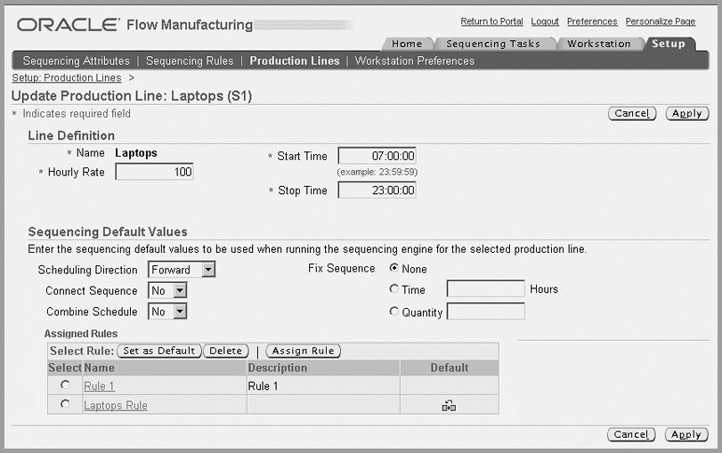This screenshot has height=453, width=722.
Task: Click the Stop Time input field
Action: 377,190
